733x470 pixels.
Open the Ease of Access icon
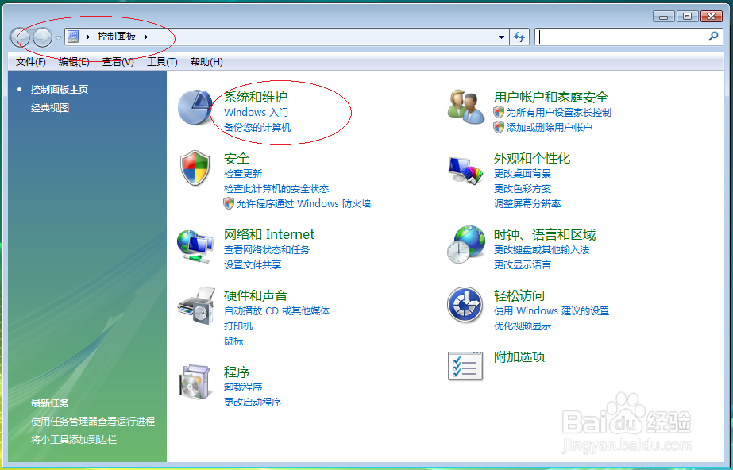click(465, 305)
